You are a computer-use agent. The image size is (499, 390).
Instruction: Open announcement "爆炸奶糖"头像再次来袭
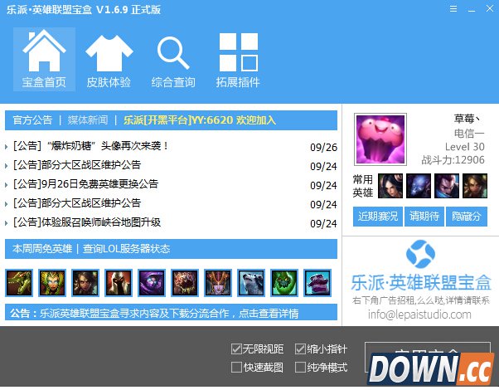coord(91,146)
